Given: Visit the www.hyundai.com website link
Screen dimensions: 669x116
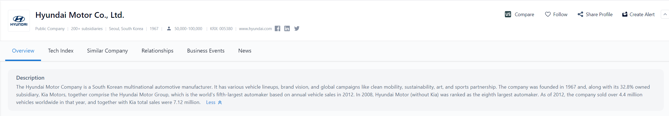Looking at the screenshot, I should pos(255,28).
